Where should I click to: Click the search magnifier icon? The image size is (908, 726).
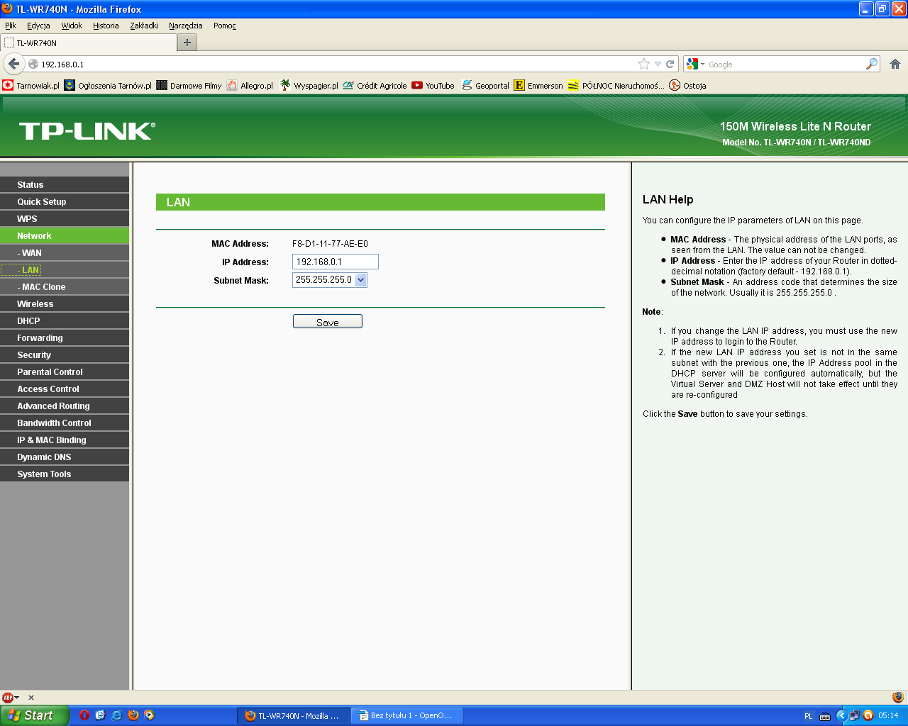pos(872,64)
